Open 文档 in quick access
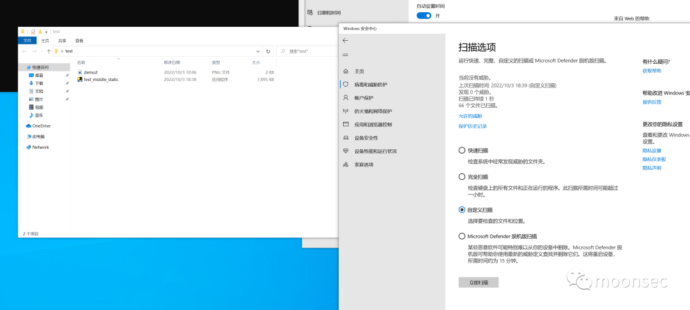This screenshot has height=310, width=690. [x=39, y=91]
